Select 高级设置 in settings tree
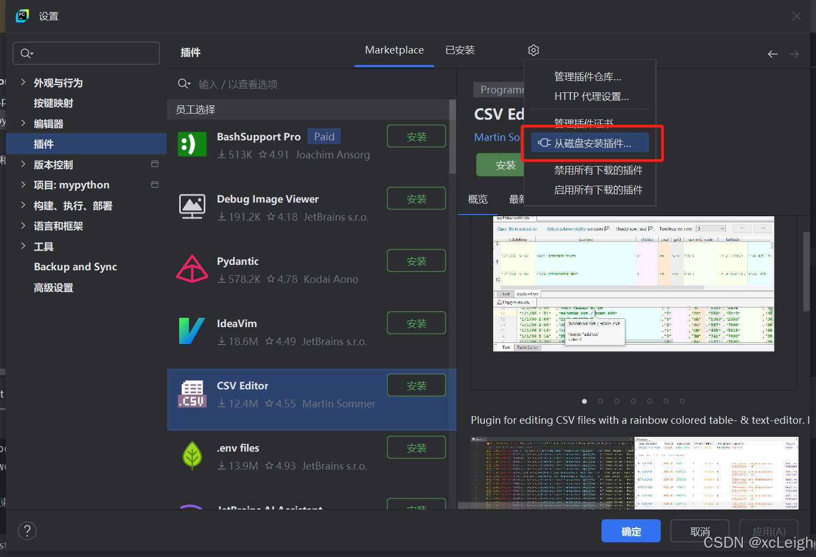Image resolution: width=816 pixels, height=557 pixels. [x=54, y=288]
